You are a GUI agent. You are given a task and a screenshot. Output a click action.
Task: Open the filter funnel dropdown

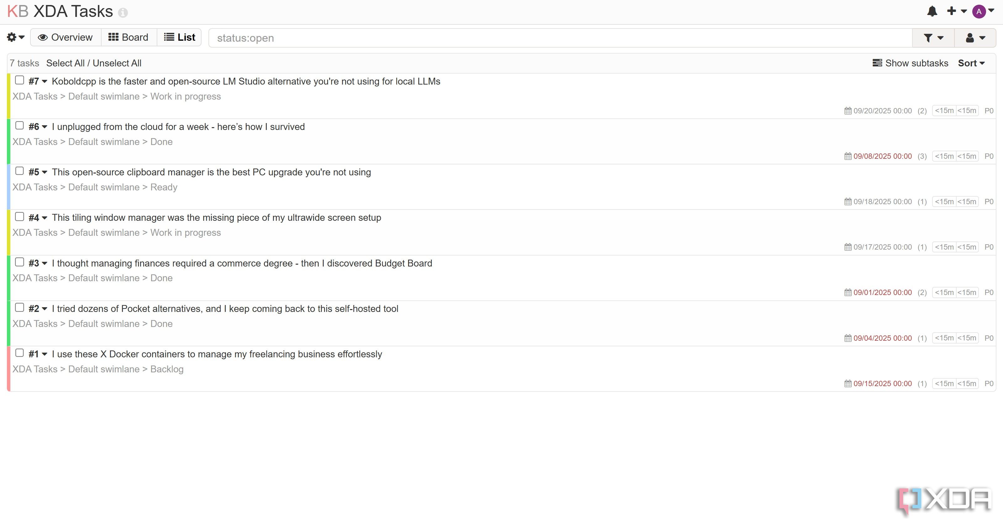pyautogui.click(x=933, y=38)
